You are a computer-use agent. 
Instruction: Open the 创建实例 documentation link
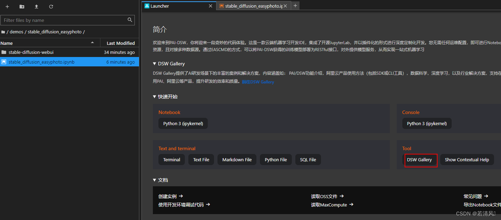point(171,196)
